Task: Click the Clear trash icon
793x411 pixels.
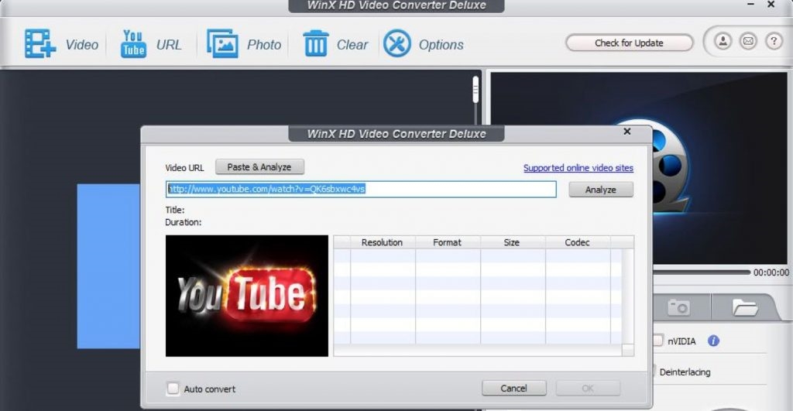Action: point(316,43)
